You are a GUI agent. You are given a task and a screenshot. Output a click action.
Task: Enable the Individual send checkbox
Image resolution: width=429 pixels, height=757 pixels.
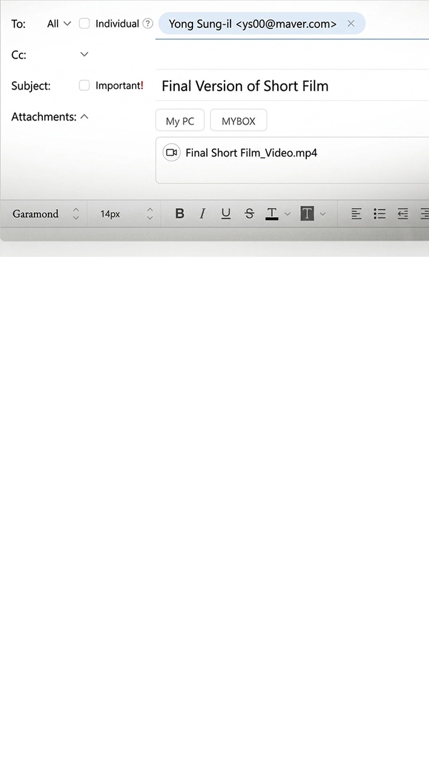pyautogui.click(x=84, y=24)
